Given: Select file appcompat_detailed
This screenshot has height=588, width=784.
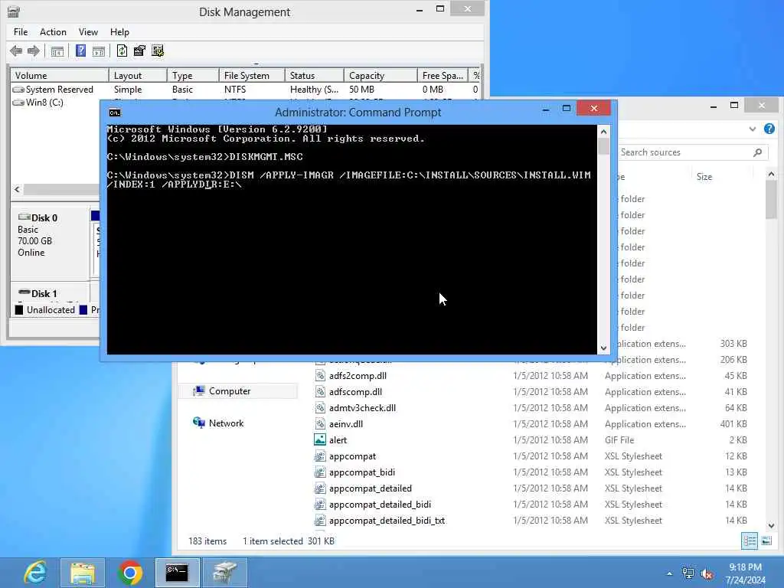Looking at the screenshot, I should 371,488.
